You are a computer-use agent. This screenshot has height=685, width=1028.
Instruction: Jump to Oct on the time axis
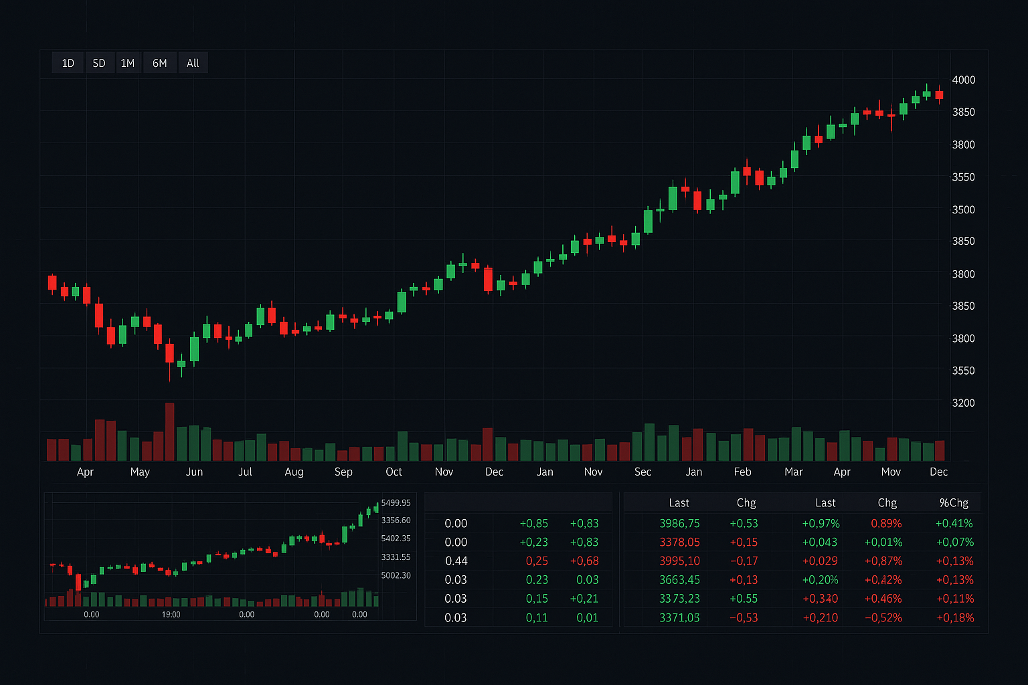(394, 472)
